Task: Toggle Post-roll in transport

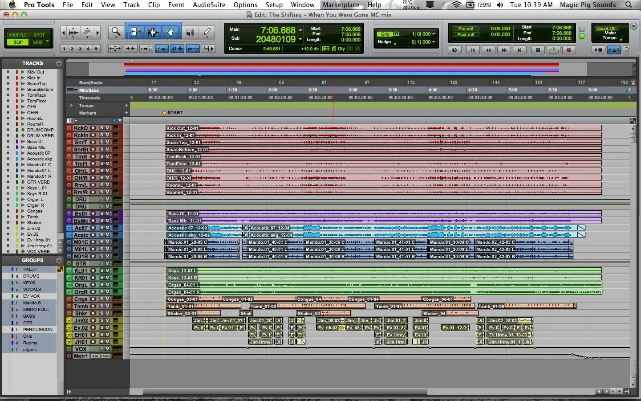Action: (466, 34)
